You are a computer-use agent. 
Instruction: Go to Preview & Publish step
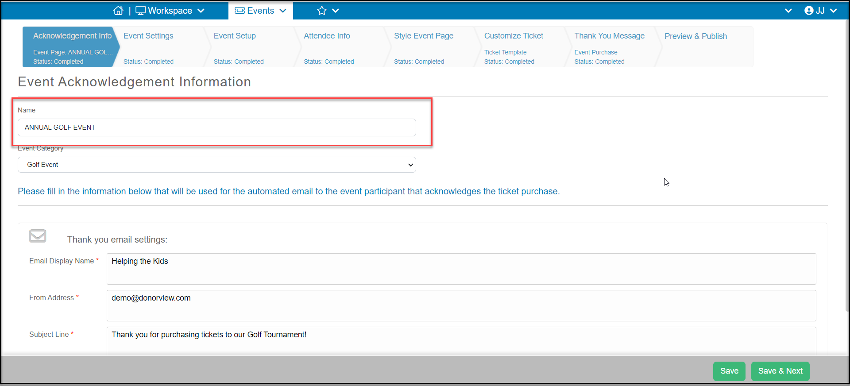pyautogui.click(x=704, y=46)
